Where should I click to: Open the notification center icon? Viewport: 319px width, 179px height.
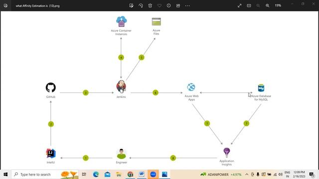click(312, 175)
